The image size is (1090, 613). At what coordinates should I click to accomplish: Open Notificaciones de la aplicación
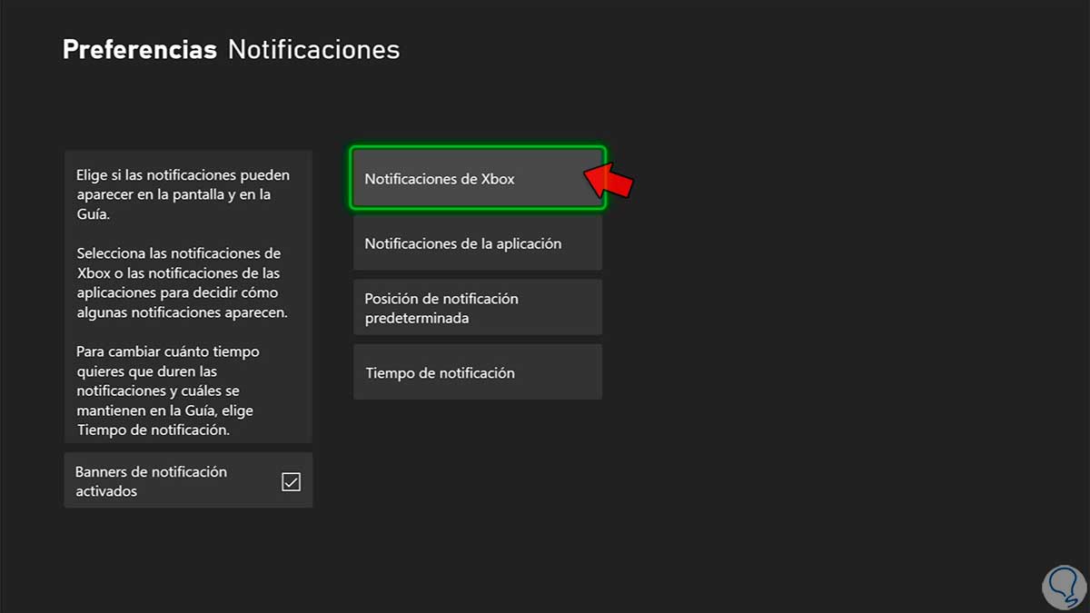pyautogui.click(x=478, y=243)
